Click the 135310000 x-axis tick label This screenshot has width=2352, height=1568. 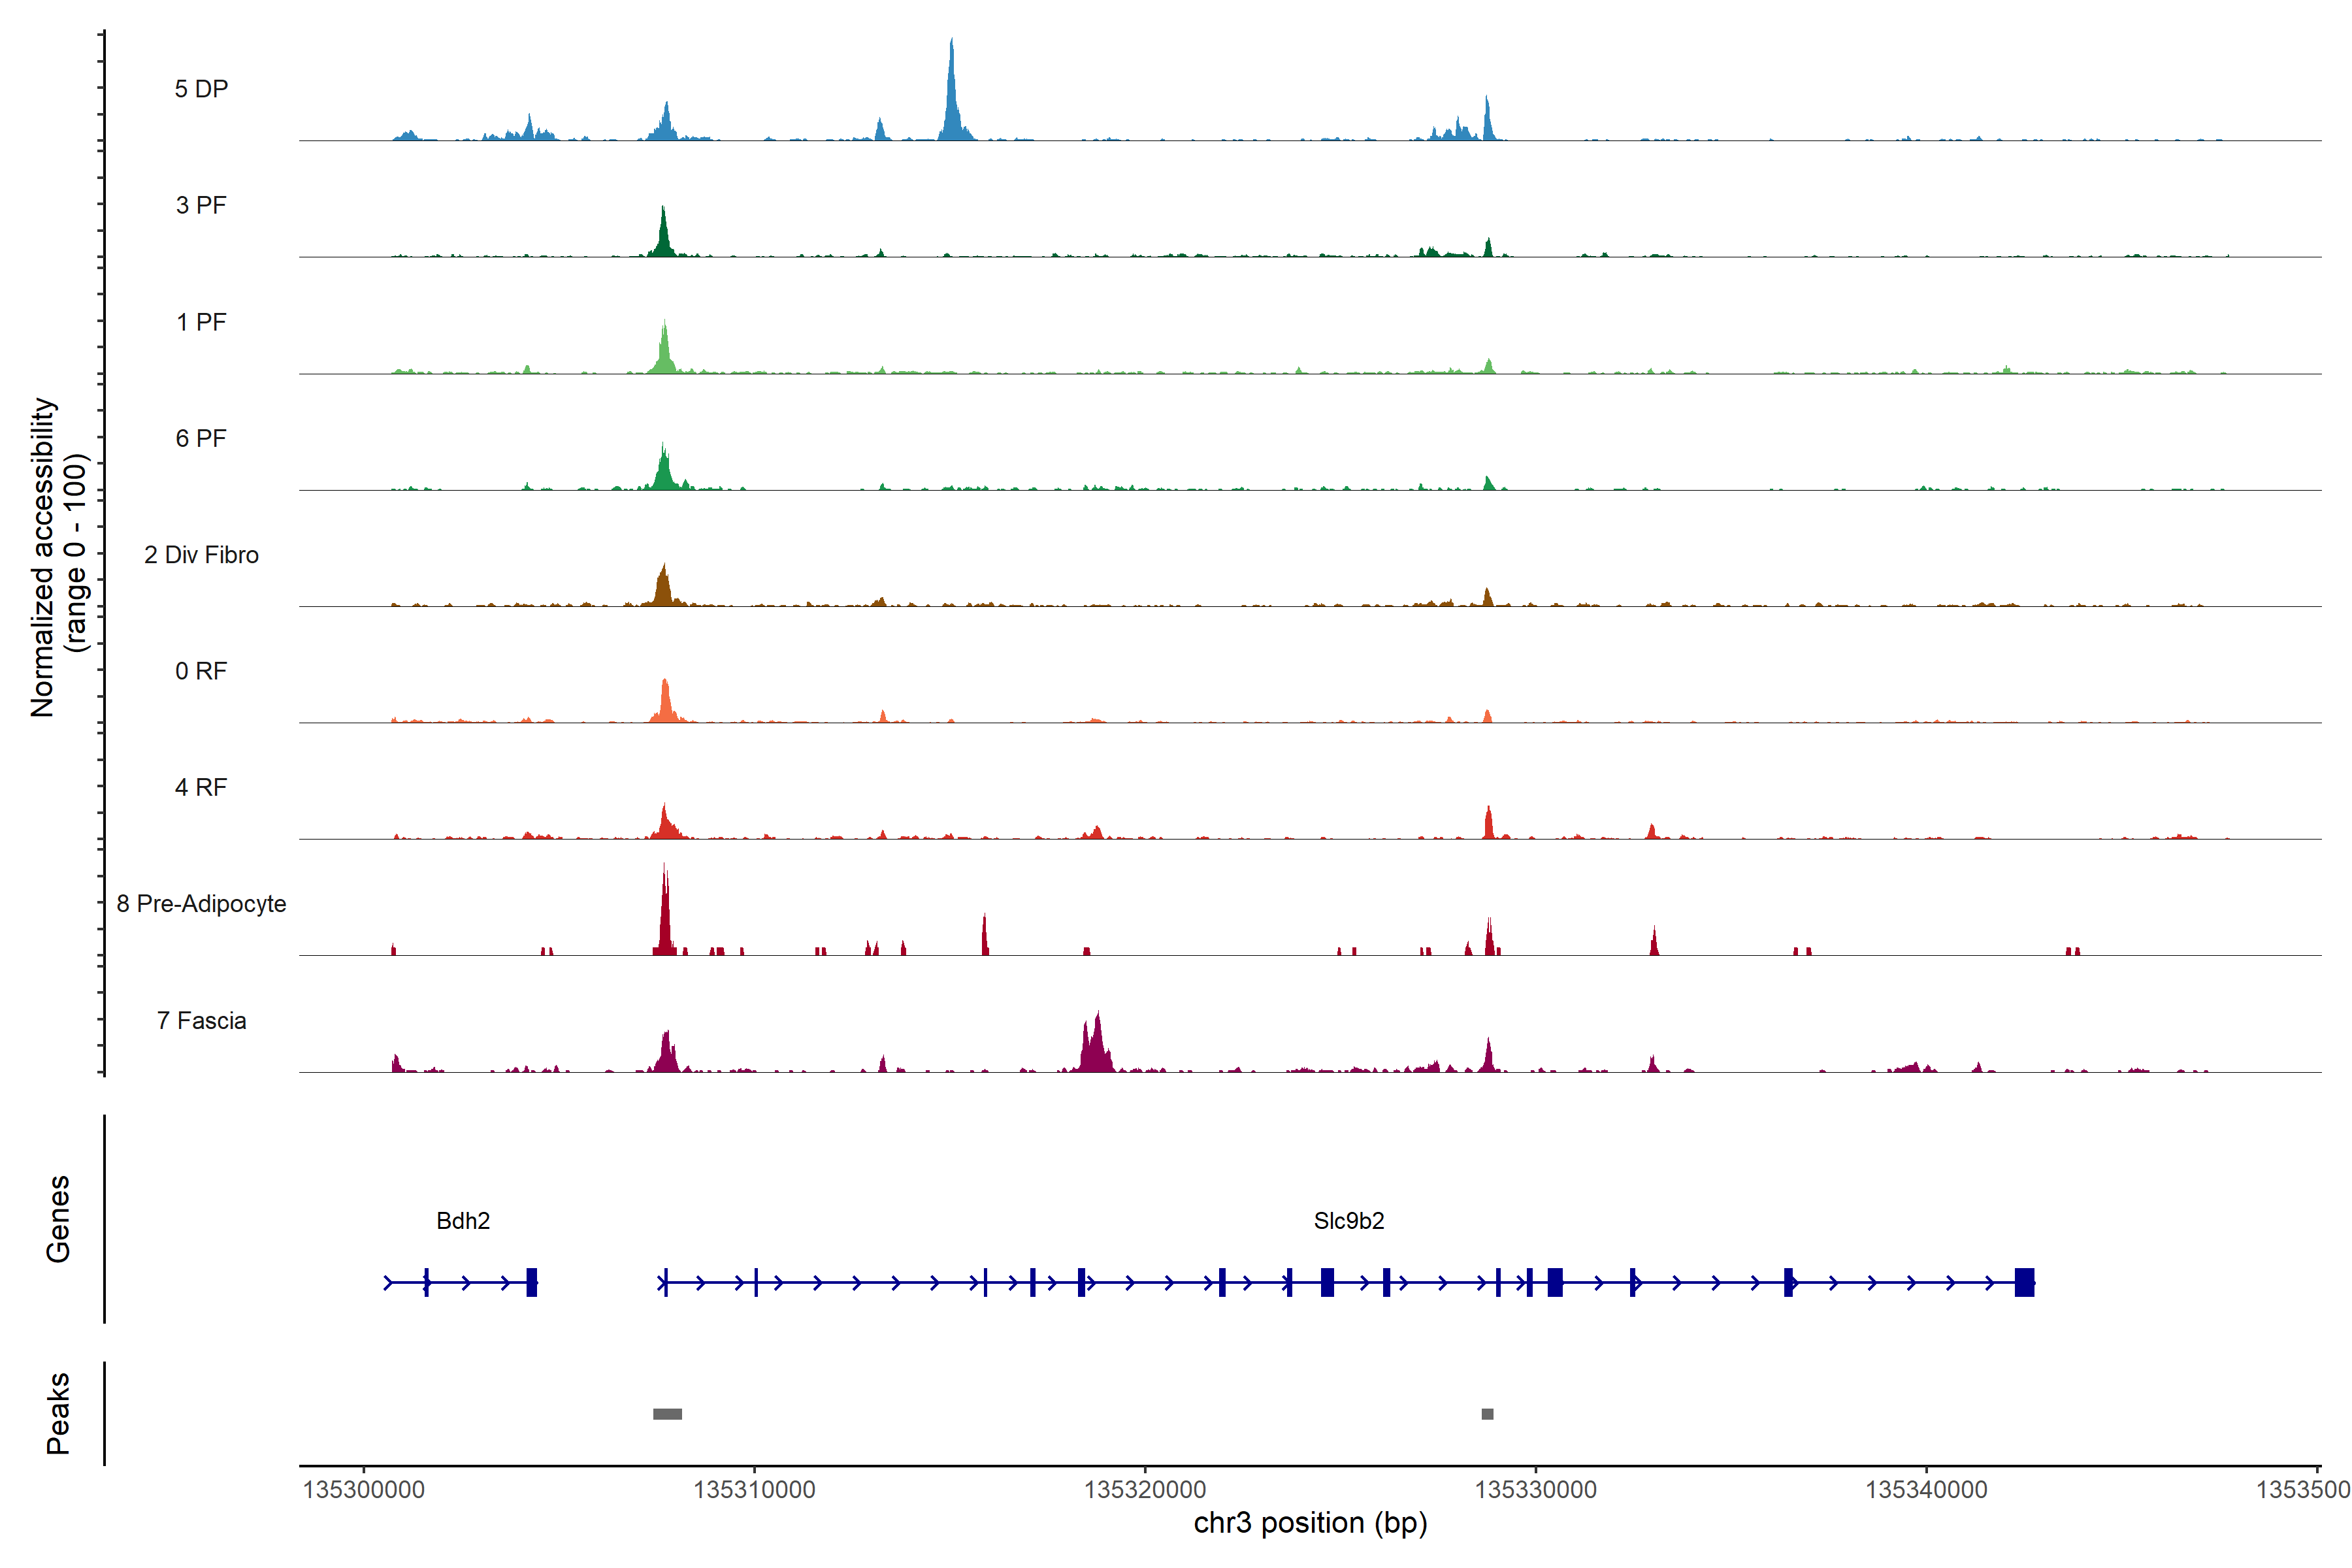click(754, 1490)
